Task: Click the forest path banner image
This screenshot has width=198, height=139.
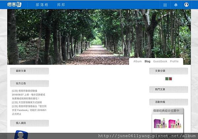Action: click(x=99, y=37)
